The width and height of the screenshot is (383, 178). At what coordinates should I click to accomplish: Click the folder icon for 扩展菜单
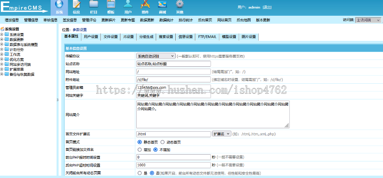point(6,69)
